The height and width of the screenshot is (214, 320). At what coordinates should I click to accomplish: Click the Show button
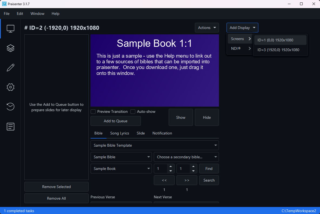pos(181,117)
